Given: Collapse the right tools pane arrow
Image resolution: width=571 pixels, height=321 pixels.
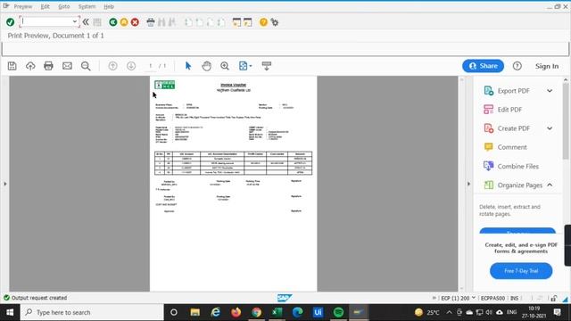Looking at the screenshot, I should 468,184.
